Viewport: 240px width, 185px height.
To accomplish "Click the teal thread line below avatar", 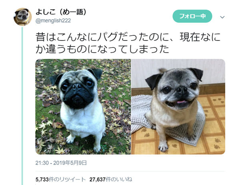I will pos(22,106).
